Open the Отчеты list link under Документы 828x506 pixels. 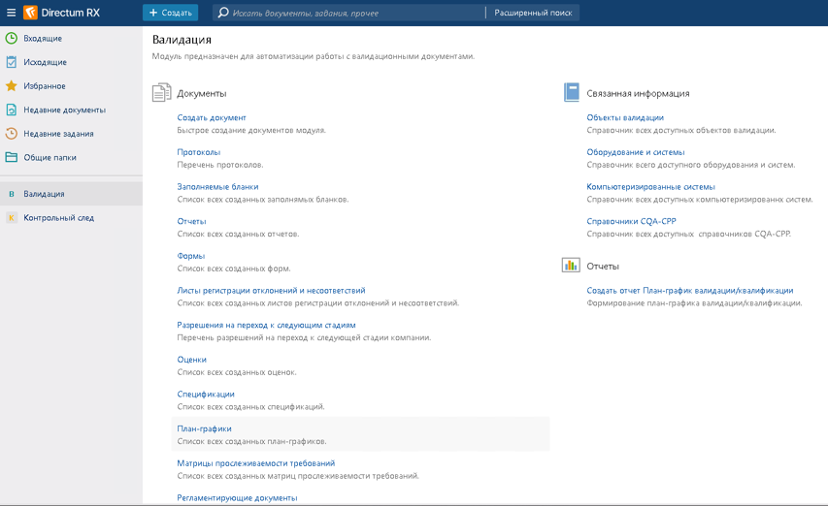tap(191, 221)
